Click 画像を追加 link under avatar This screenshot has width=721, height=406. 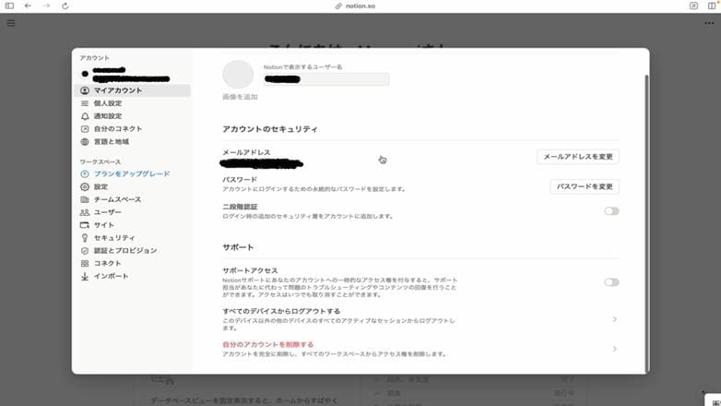pyautogui.click(x=240, y=97)
